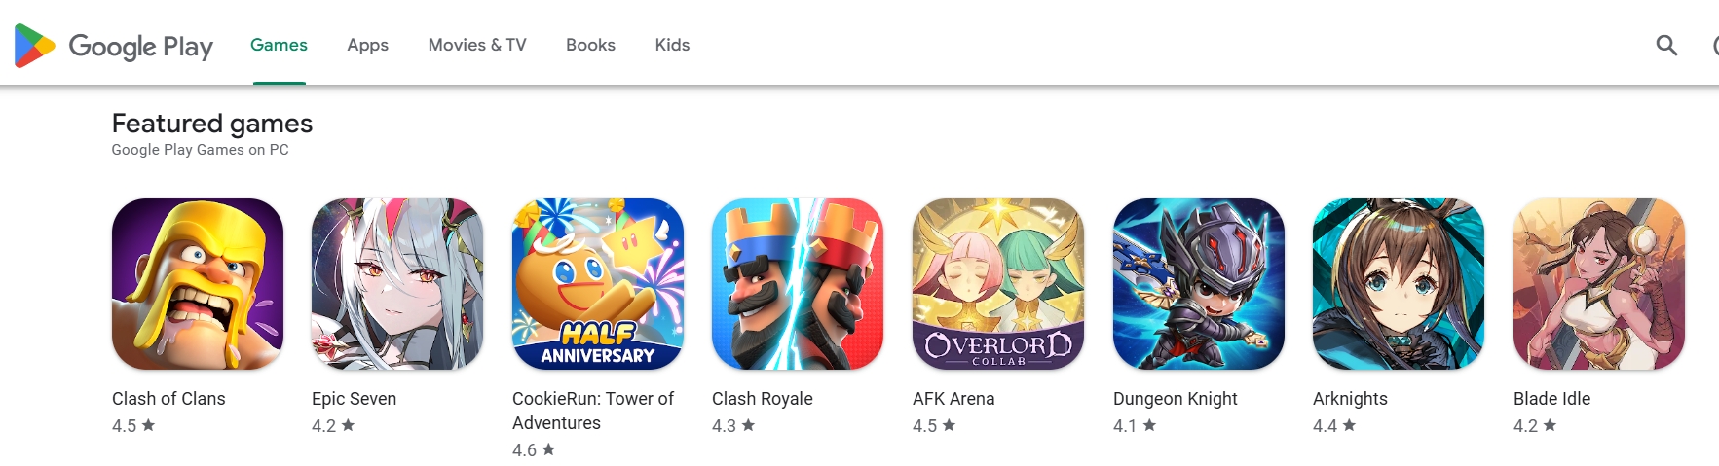Go to Google Play home logo
The width and height of the screenshot is (1719, 466).
(114, 46)
